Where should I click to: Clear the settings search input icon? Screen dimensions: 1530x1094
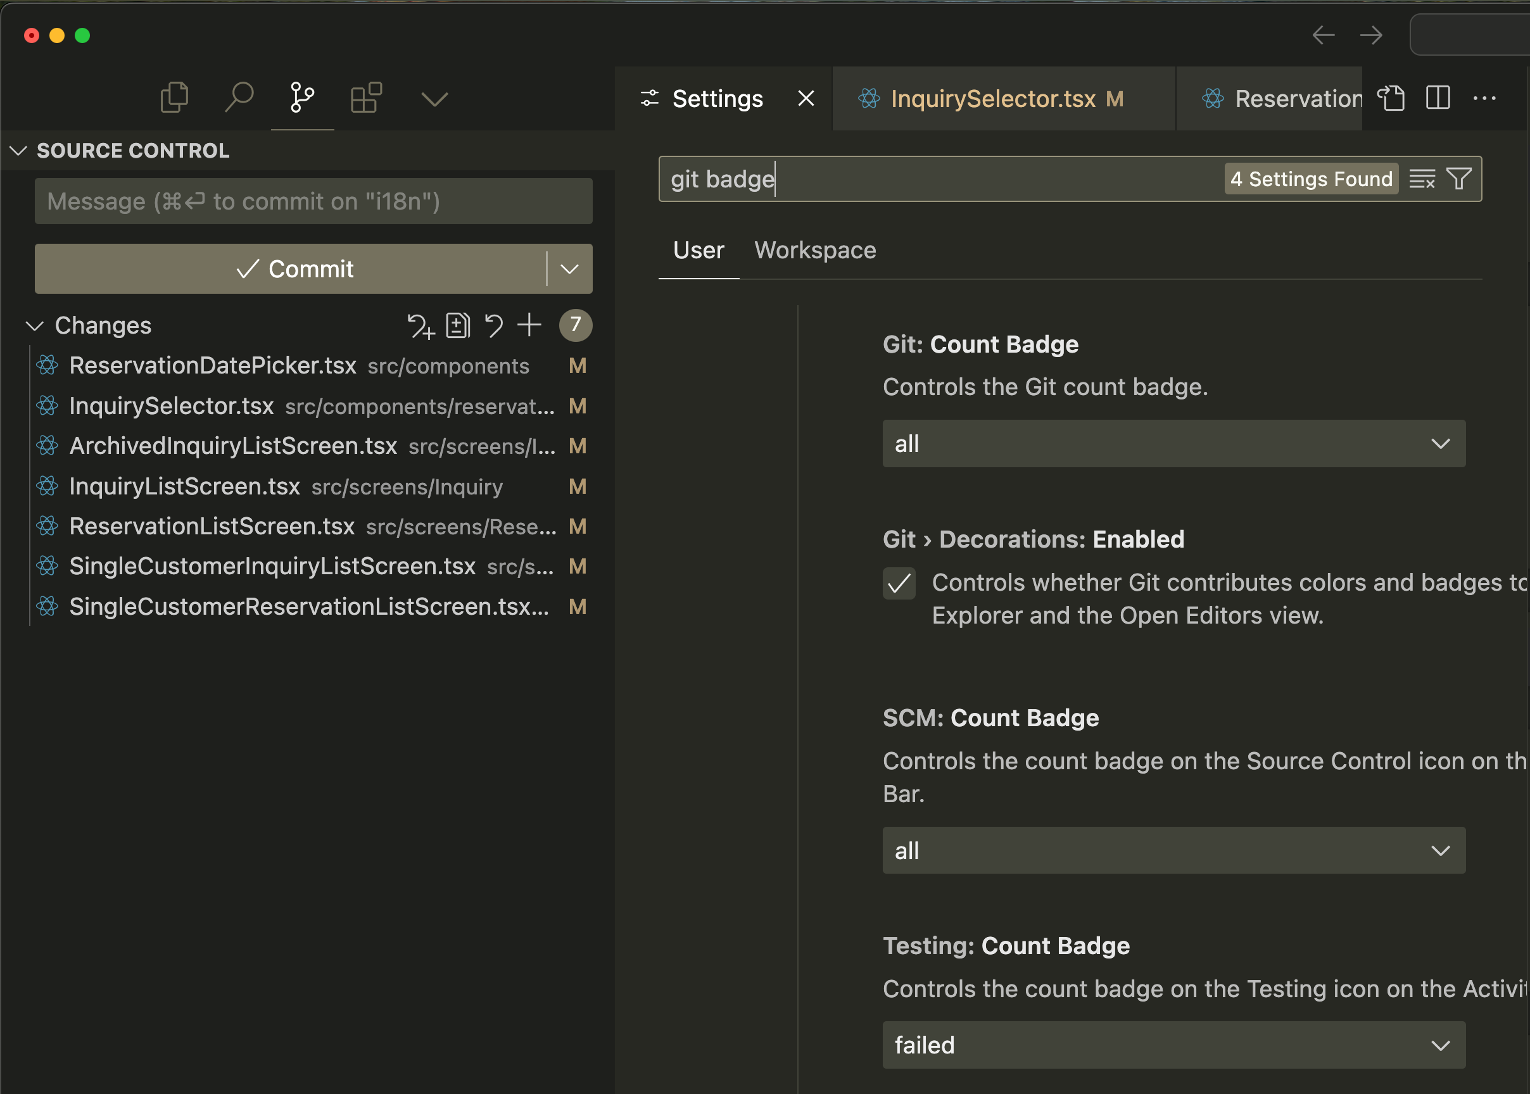[x=1422, y=179]
